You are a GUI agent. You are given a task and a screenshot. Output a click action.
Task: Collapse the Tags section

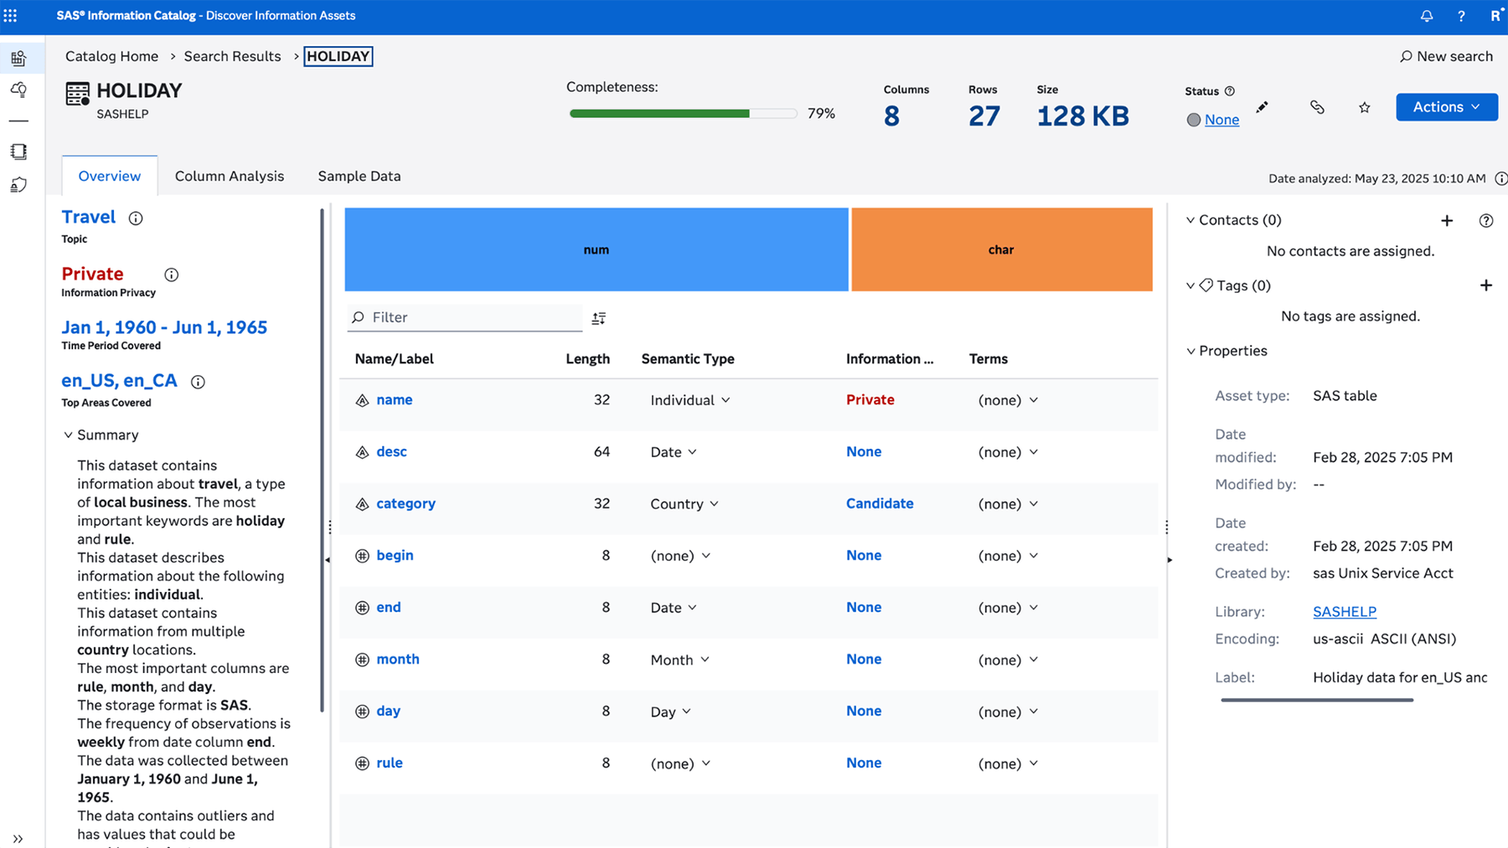coord(1190,285)
